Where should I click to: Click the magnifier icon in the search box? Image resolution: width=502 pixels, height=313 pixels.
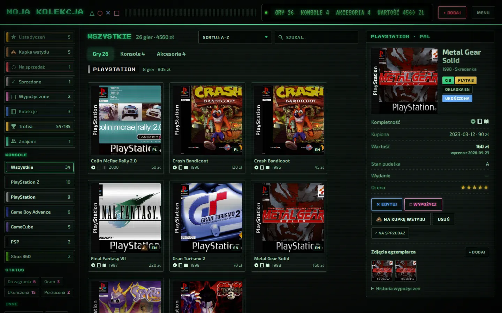tap(281, 37)
